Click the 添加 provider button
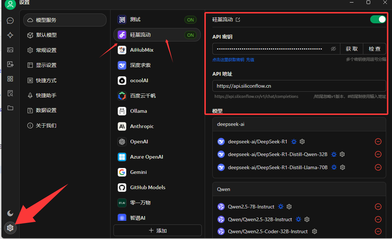This screenshot has width=392, height=239. pyautogui.click(x=157, y=231)
